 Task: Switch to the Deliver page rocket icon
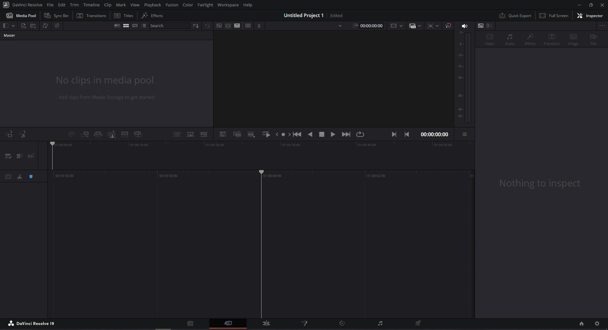point(418,323)
